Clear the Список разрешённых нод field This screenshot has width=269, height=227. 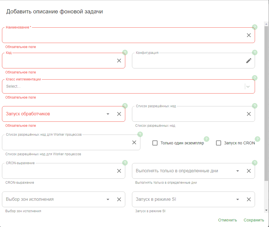click(249, 114)
